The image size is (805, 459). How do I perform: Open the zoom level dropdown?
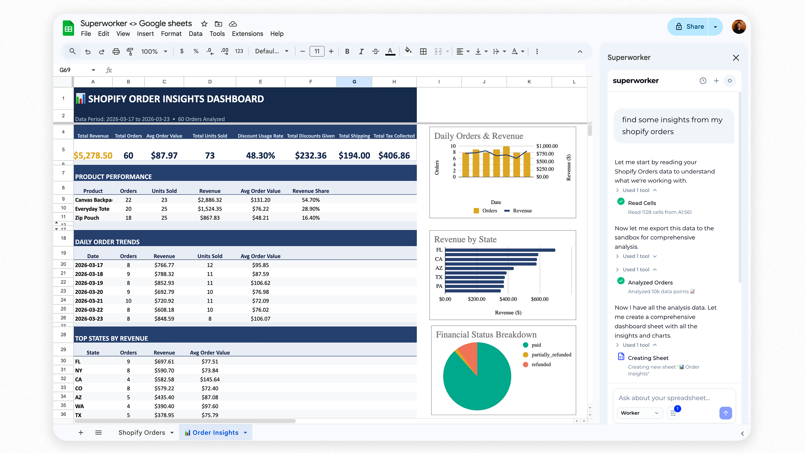tap(154, 51)
